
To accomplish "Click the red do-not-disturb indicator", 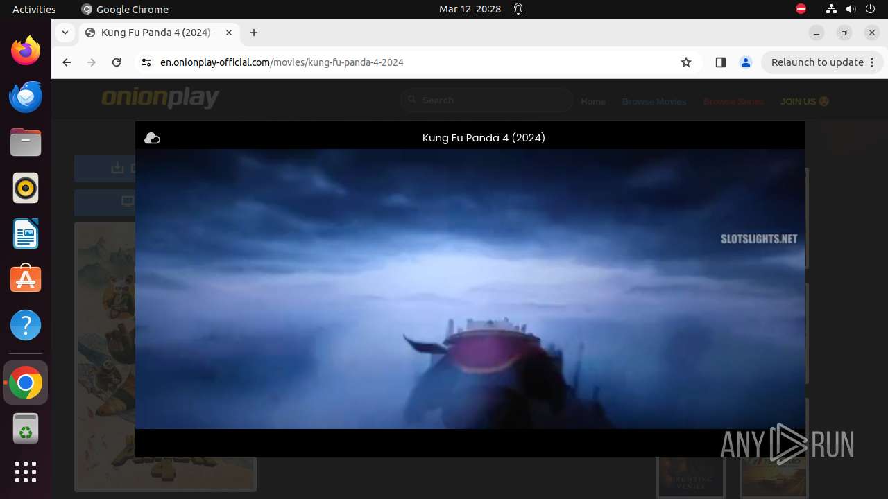I will 801,9.
